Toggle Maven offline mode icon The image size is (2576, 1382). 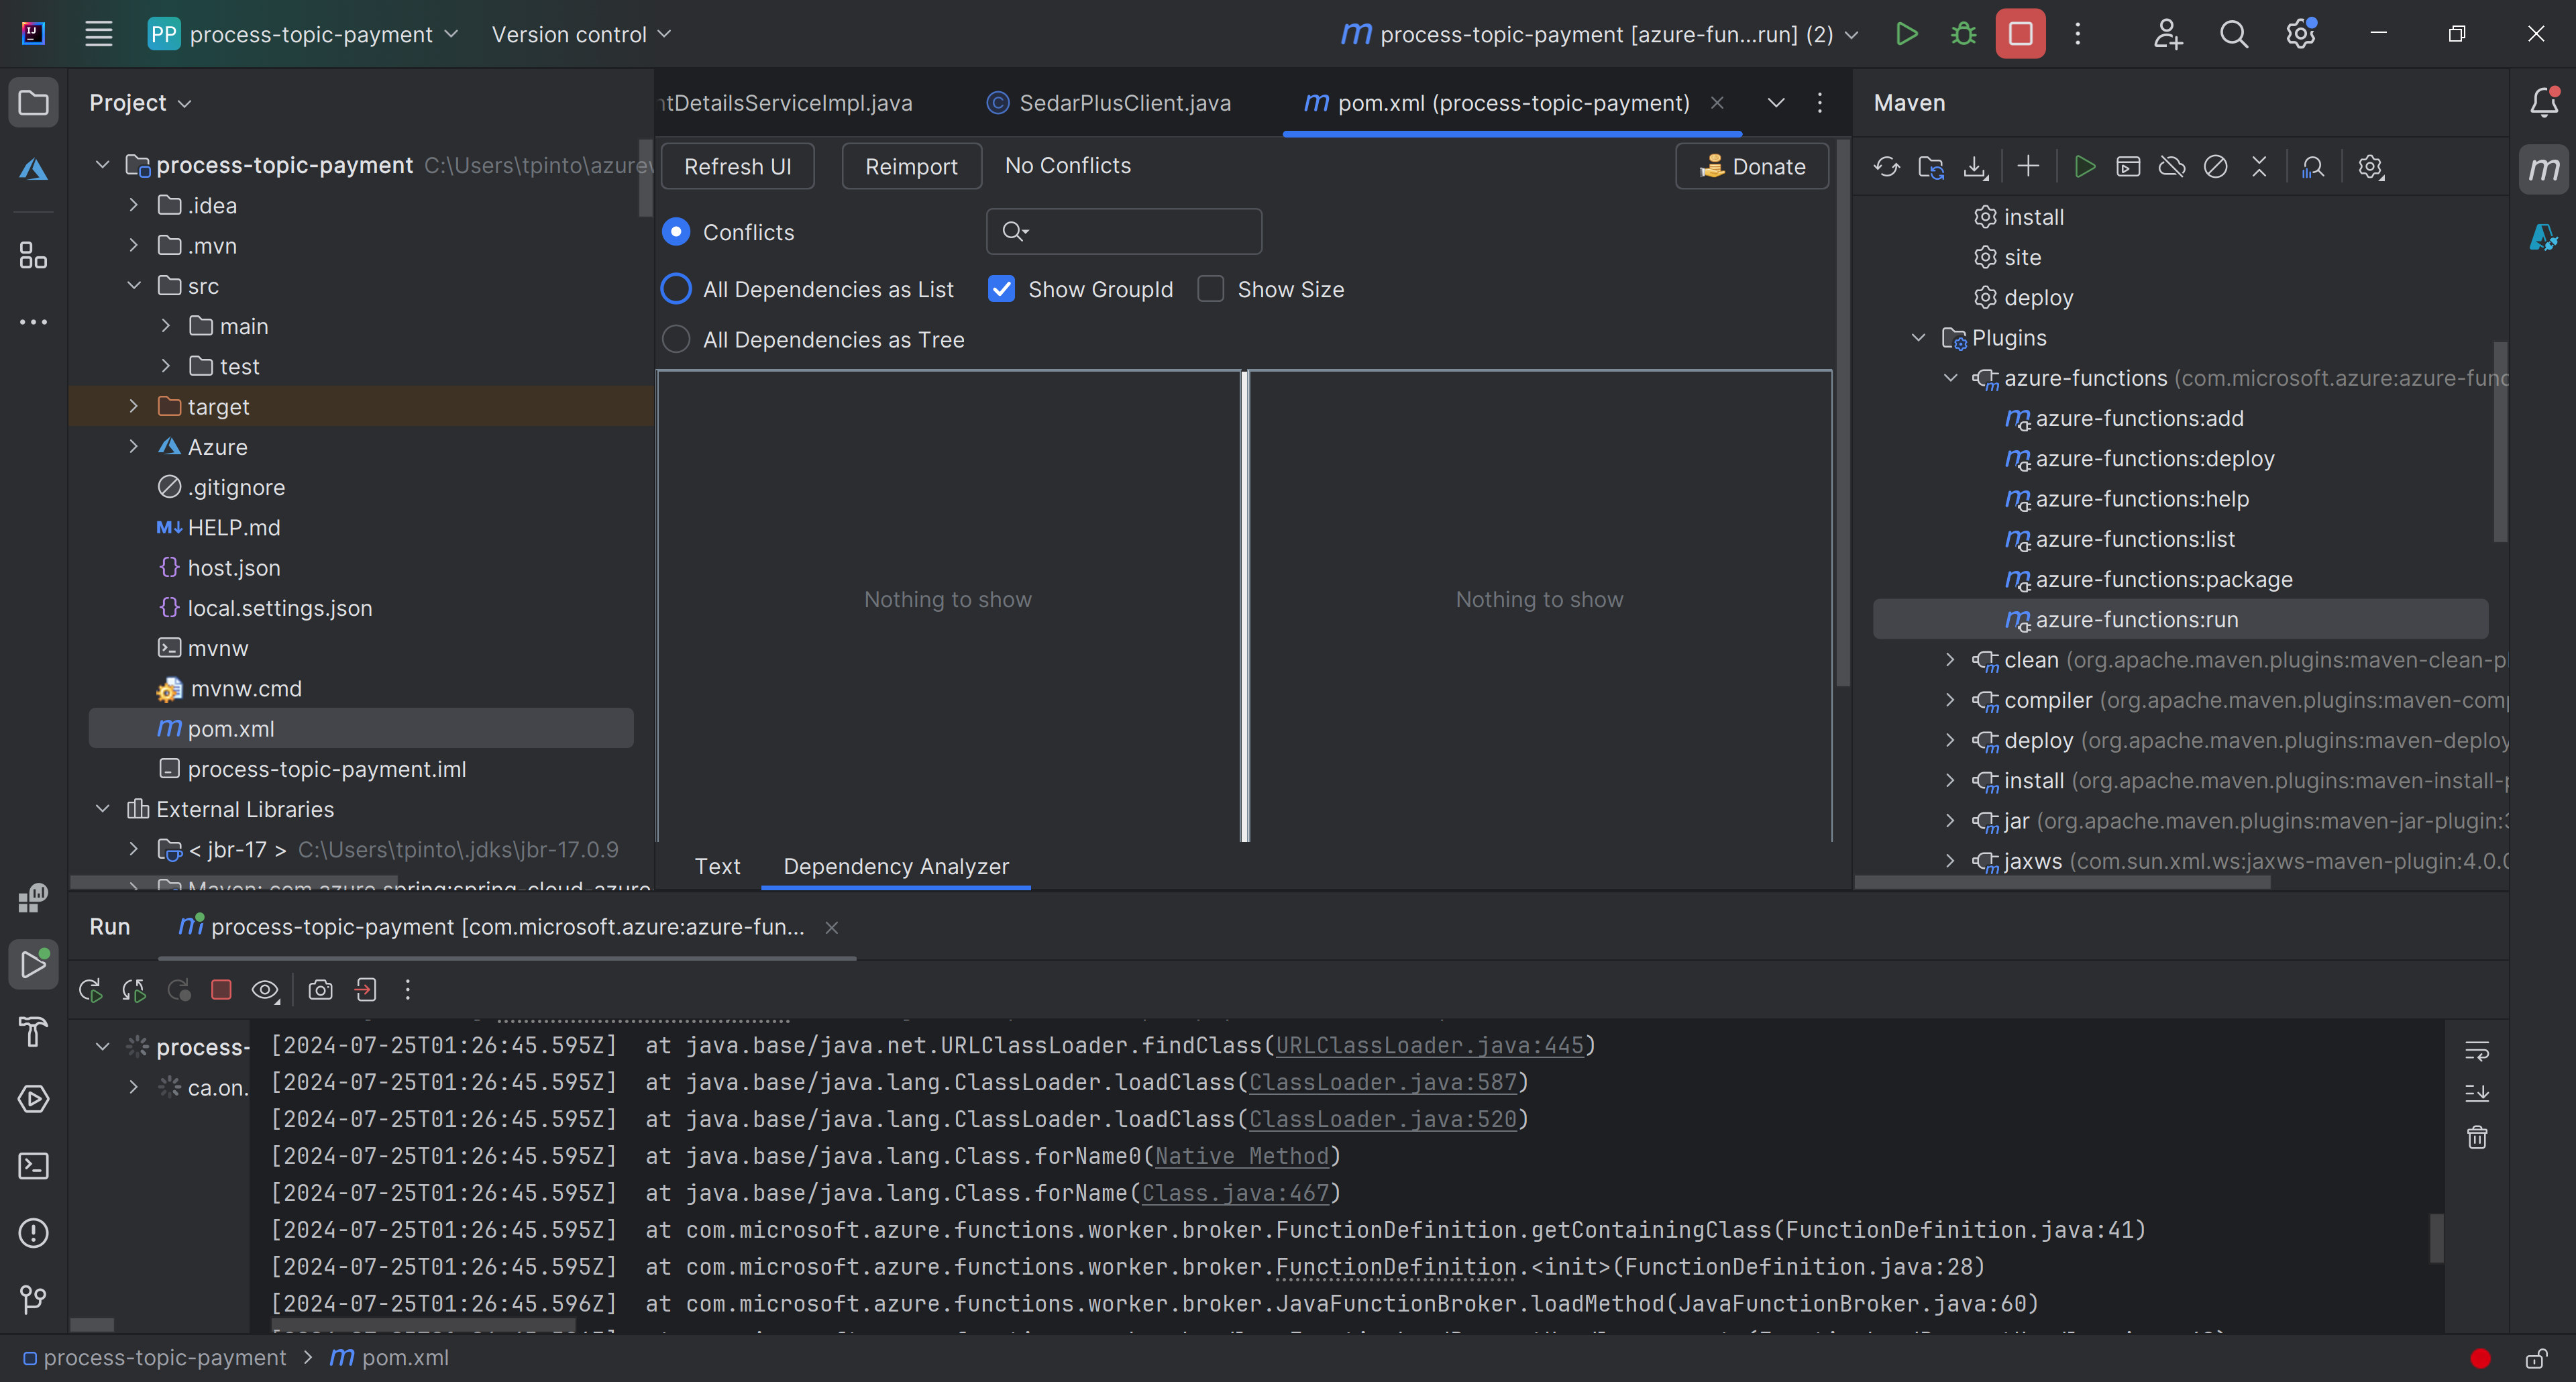point(2172,167)
